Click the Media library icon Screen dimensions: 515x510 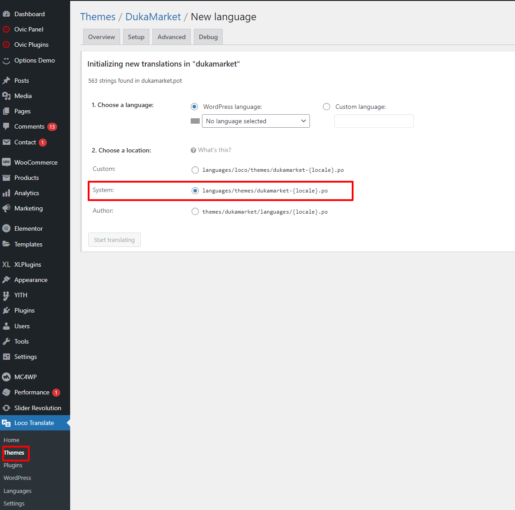tap(6, 96)
